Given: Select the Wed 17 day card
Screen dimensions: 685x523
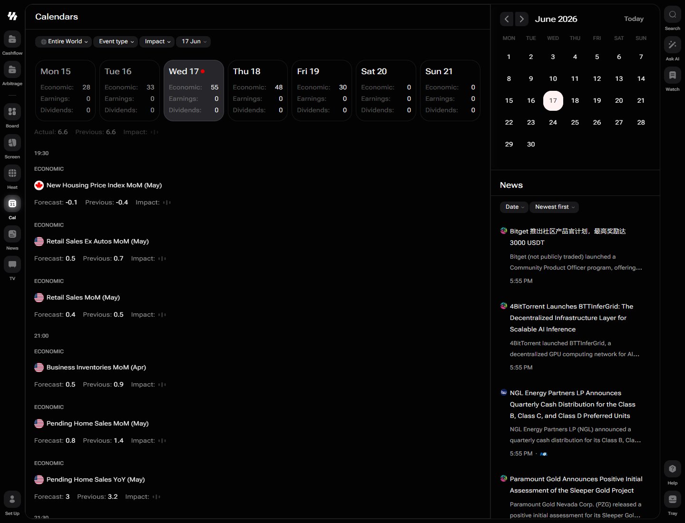Looking at the screenshot, I should point(194,90).
